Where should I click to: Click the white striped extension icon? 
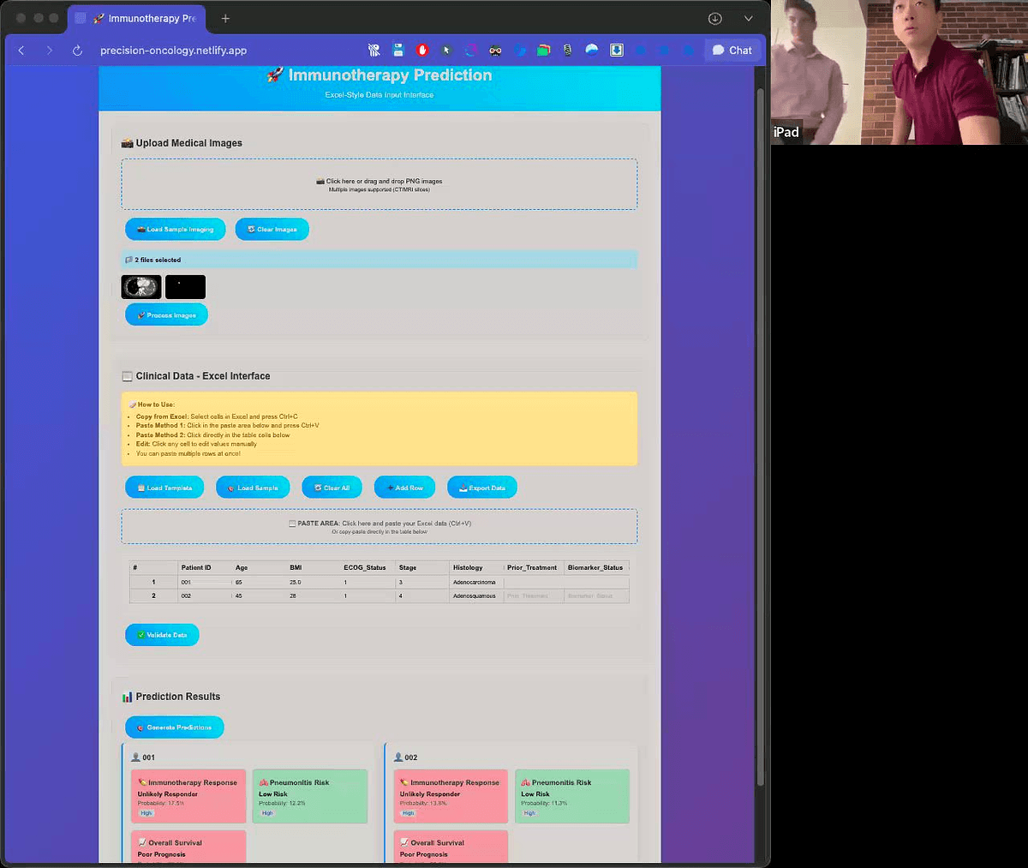[374, 51]
